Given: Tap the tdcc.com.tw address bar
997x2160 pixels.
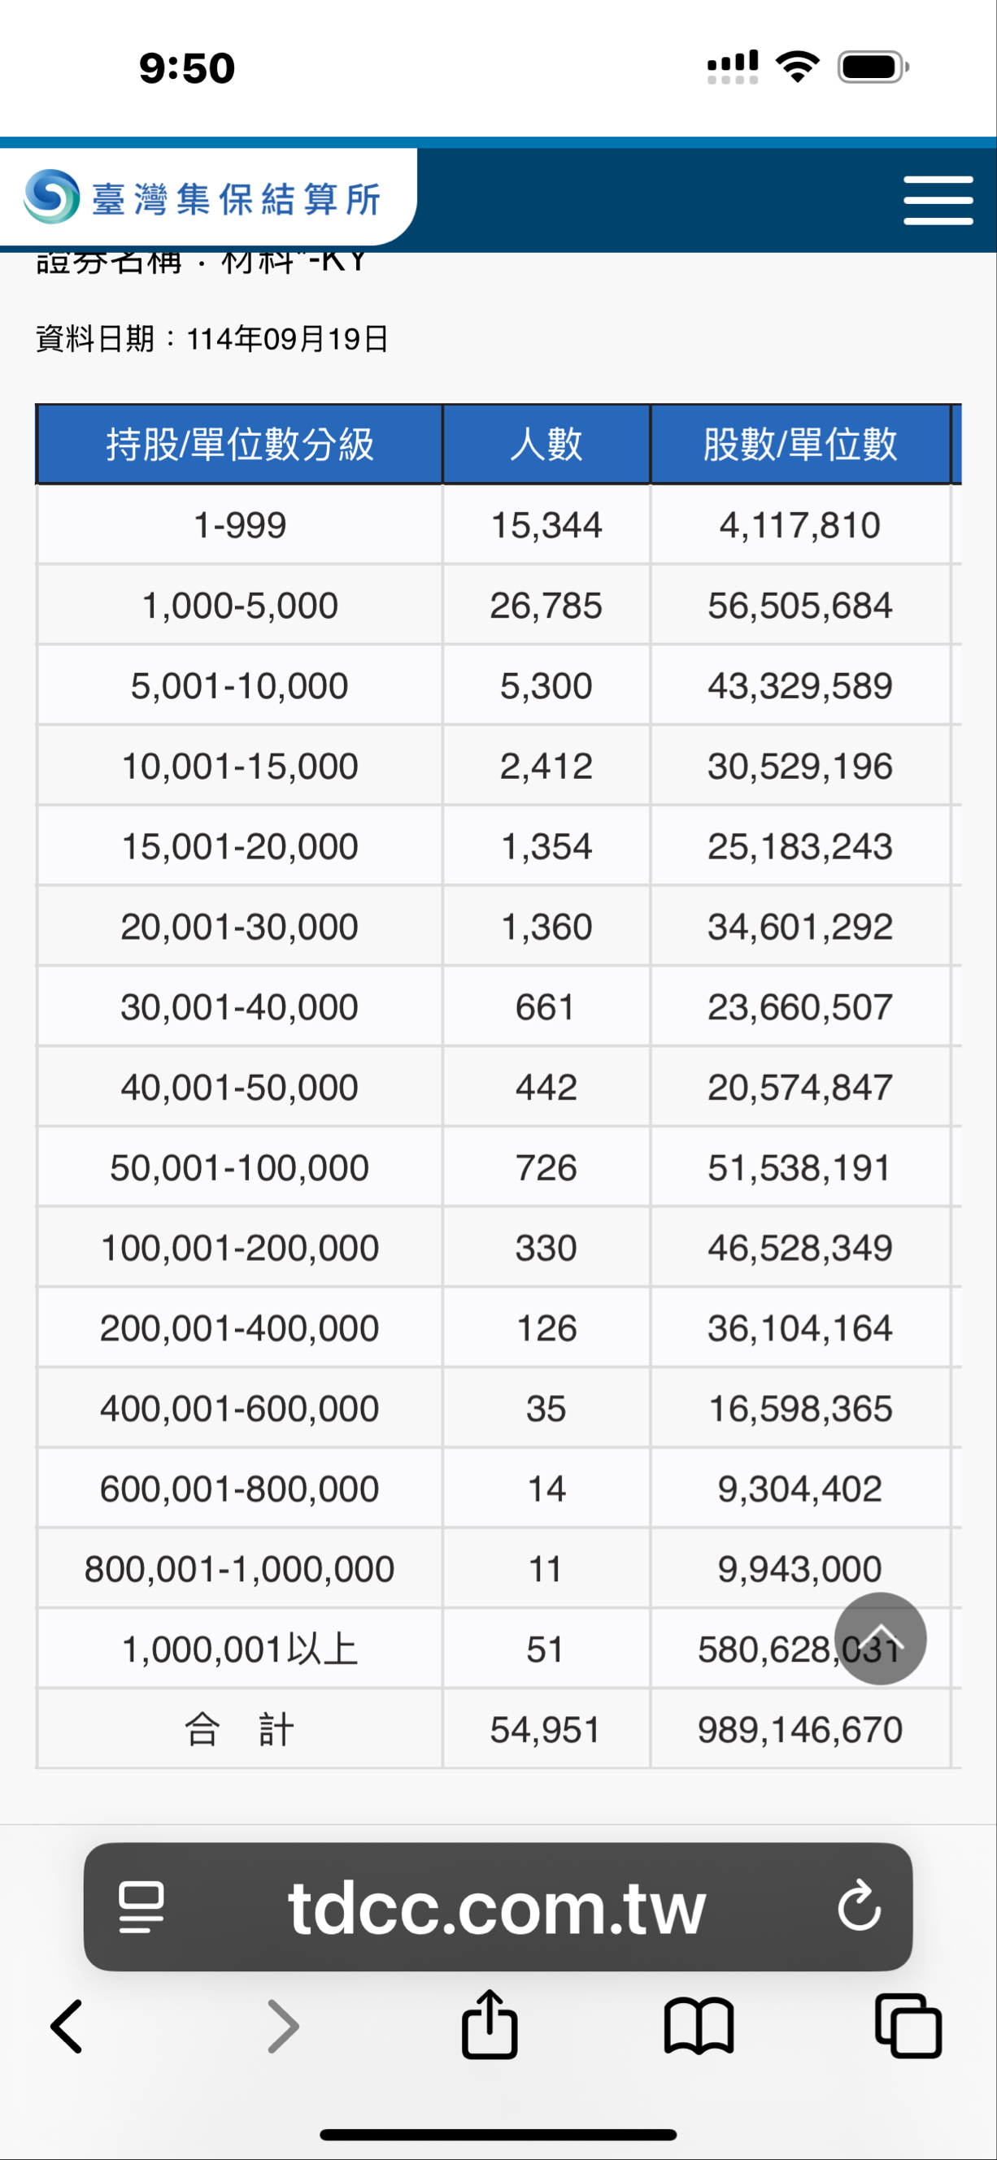Looking at the screenshot, I should pyautogui.click(x=496, y=1907).
